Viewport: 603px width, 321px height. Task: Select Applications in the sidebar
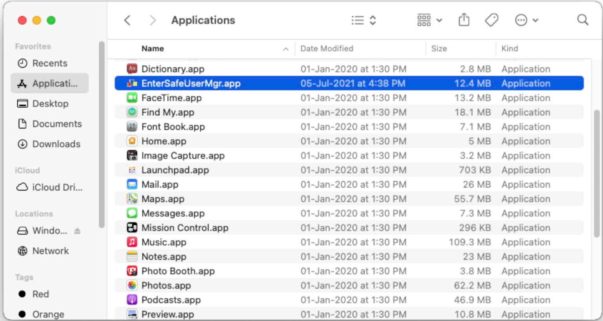click(50, 83)
